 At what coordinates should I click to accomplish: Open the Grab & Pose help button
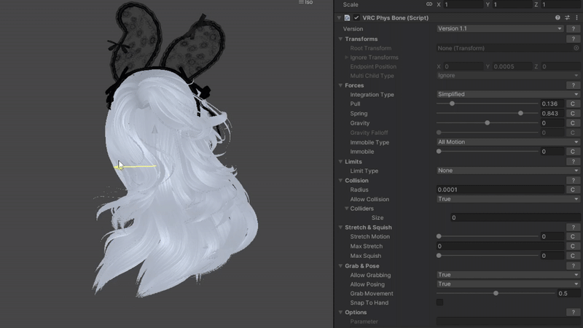[573, 266]
